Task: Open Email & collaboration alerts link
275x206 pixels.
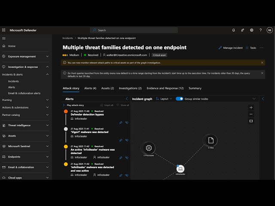Action: pyautogui.click(x=24, y=93)
